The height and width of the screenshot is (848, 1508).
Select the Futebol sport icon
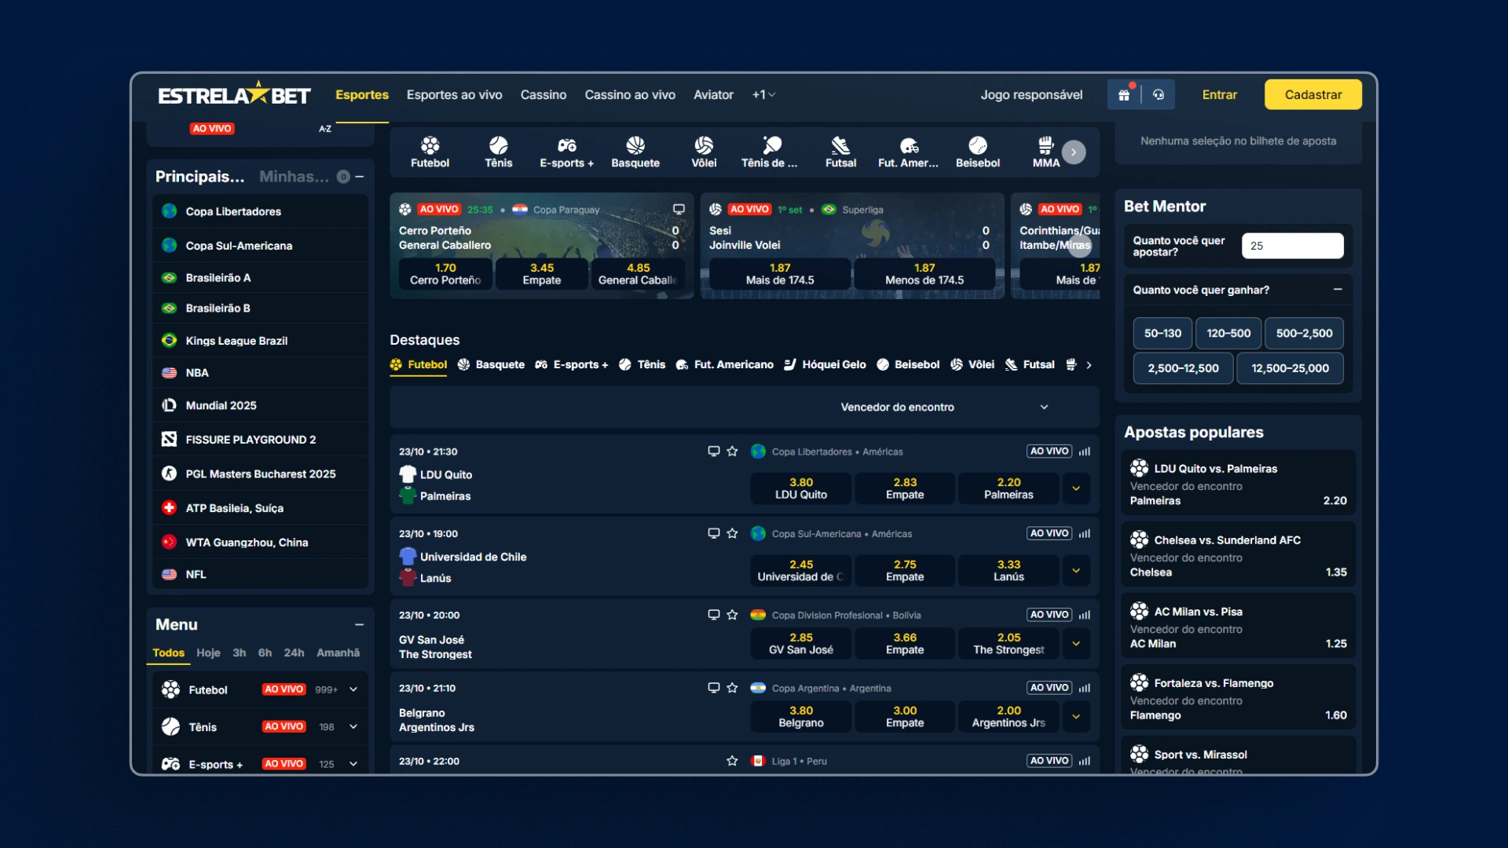point(430,152)
